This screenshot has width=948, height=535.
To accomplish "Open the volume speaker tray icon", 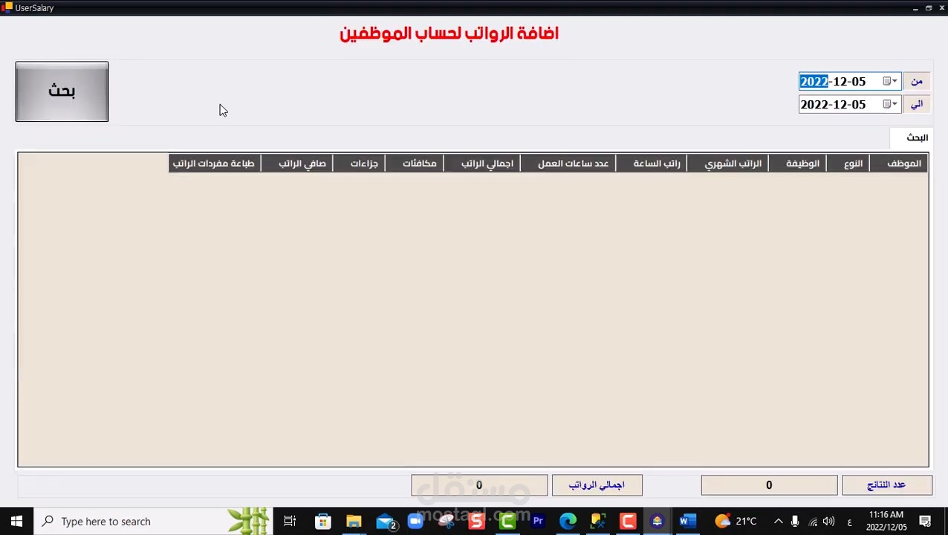I will tap(828, 522).
